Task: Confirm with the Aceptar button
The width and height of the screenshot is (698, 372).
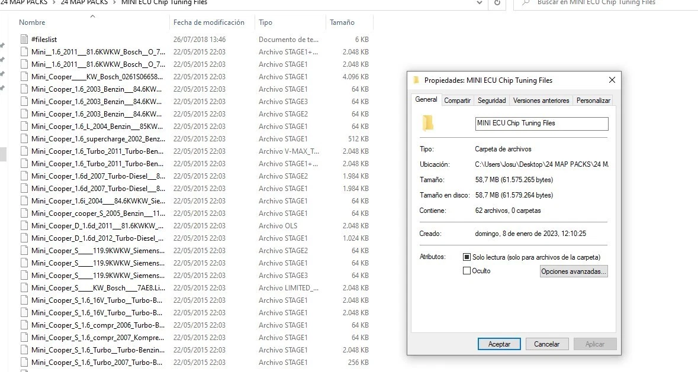Action: (x=499, y=344)
